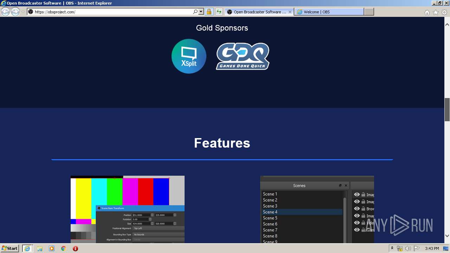Click the Scenes panel close X icon

[346, 186]
